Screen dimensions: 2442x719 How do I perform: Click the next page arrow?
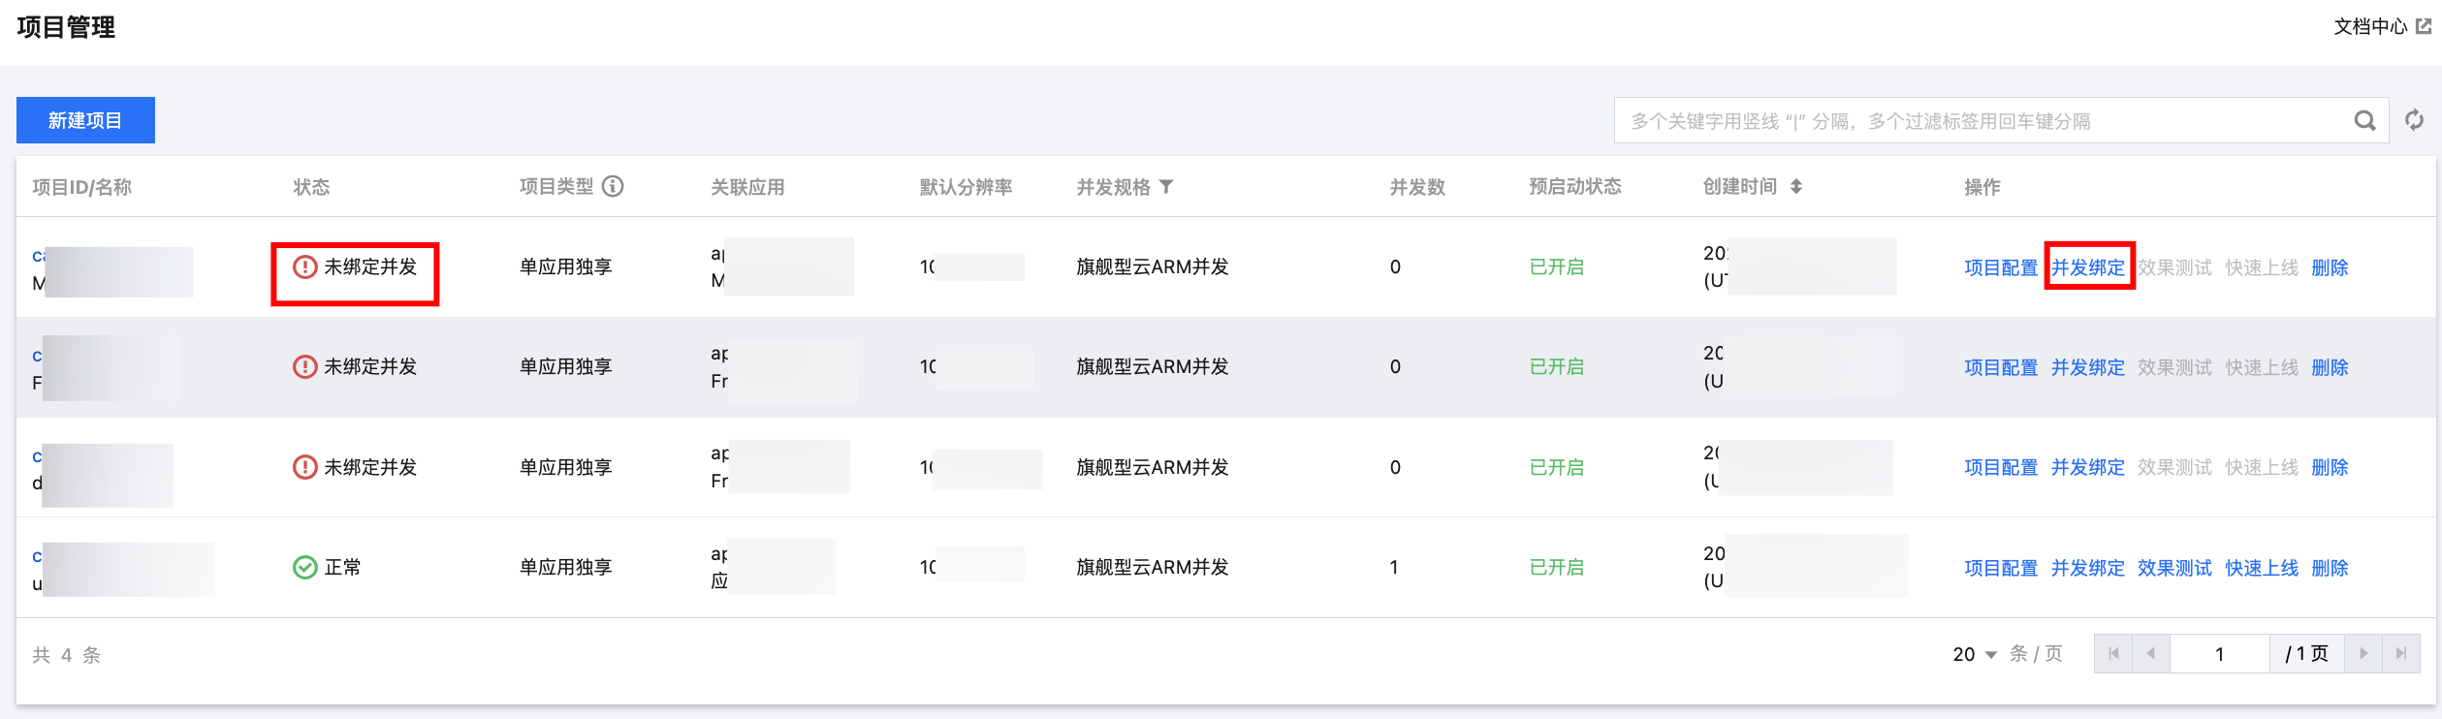2363,653
